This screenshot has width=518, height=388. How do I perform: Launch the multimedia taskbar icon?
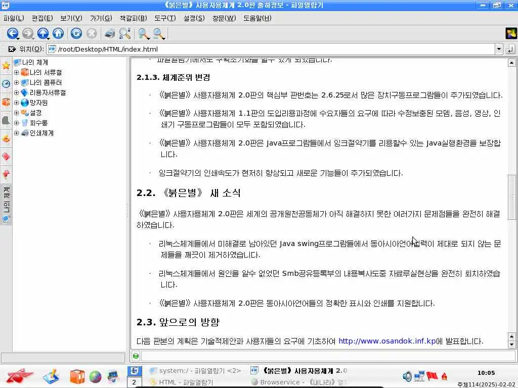coord(113,376)
